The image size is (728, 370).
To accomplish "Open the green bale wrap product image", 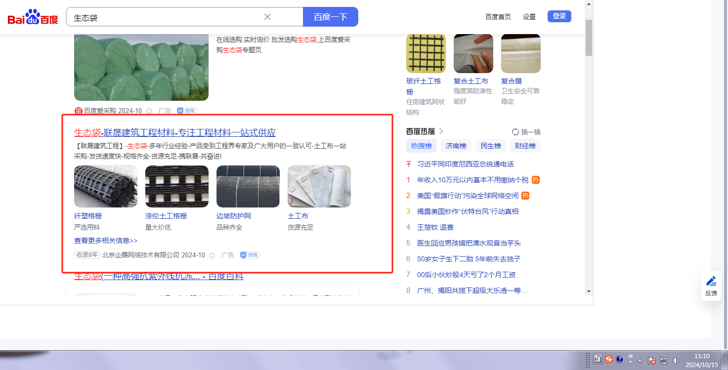I will (141, 67).
